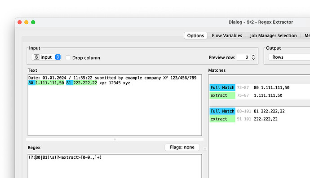Image resolution: width=310 pixels, height=178 pixels.
Task: Click the Preview row number field
Action: [x=243, y=57]
